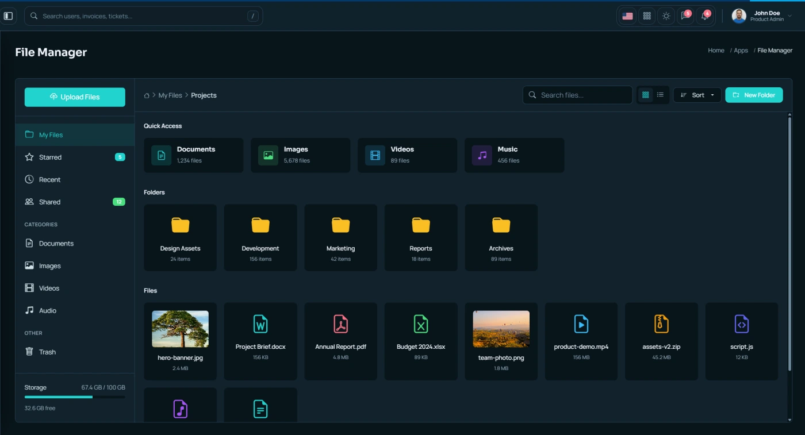Go to Home in page breadcrumb
The image size is (805, 435).
(716, 51)
